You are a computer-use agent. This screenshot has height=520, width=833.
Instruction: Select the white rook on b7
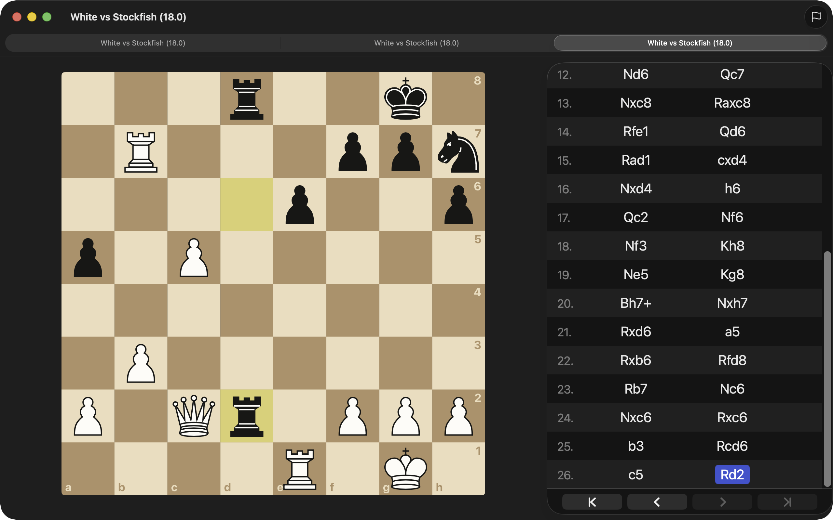click(x=141, y=151)
